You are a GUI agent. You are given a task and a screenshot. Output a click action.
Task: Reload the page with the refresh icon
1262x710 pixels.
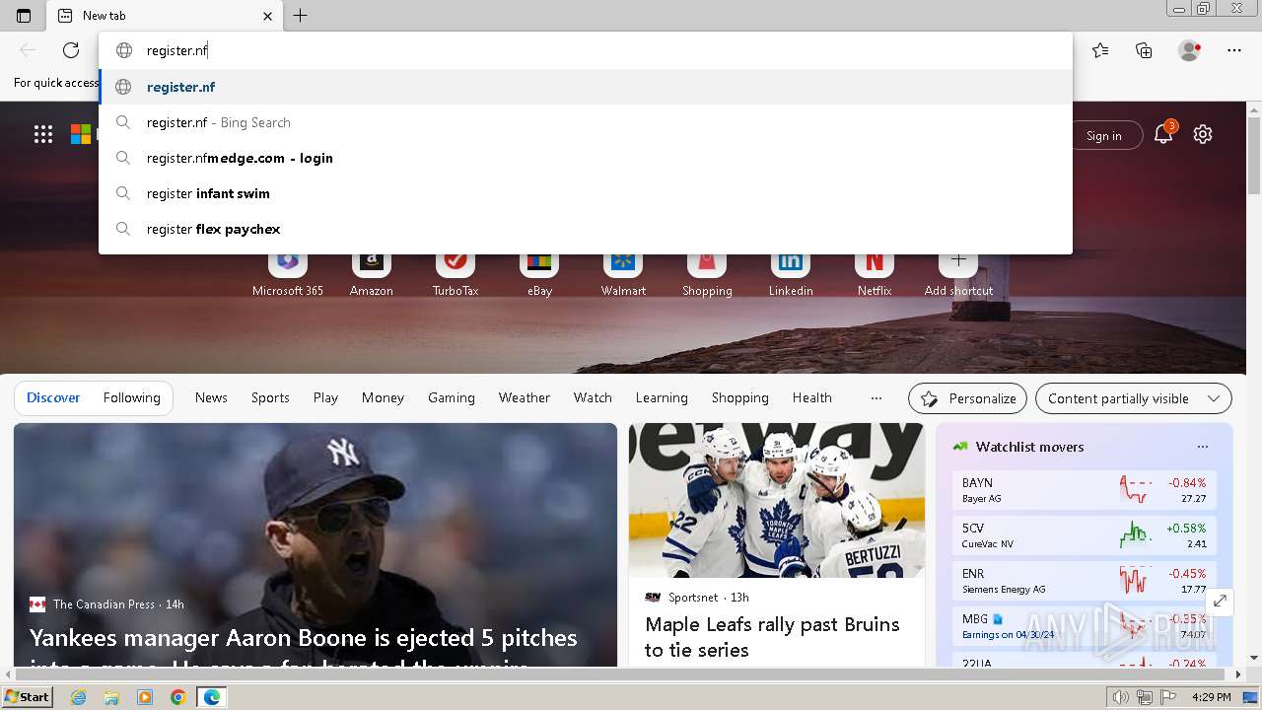click(x=71, y=50)
